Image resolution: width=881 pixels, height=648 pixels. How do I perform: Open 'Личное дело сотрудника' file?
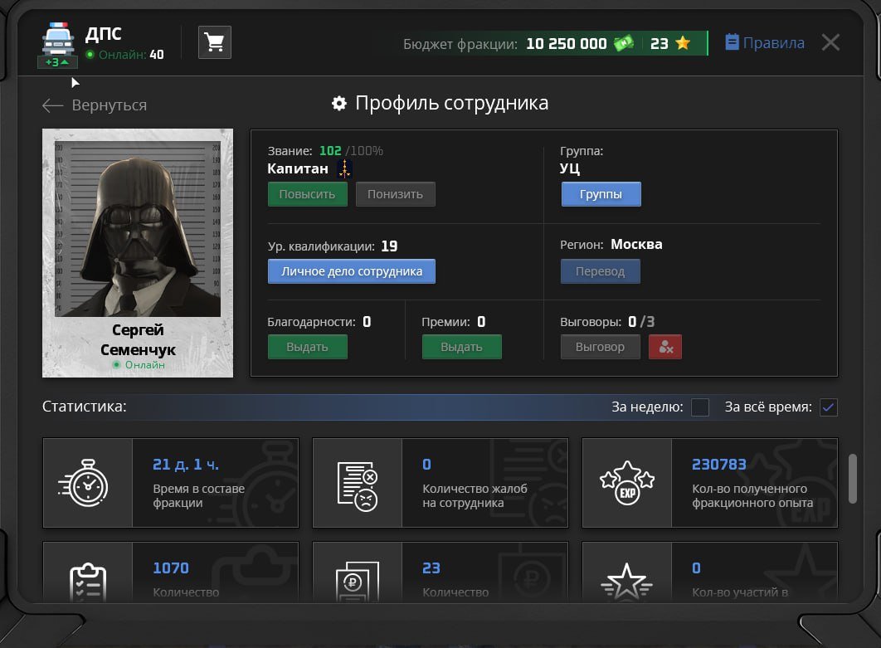click(351, 271)
